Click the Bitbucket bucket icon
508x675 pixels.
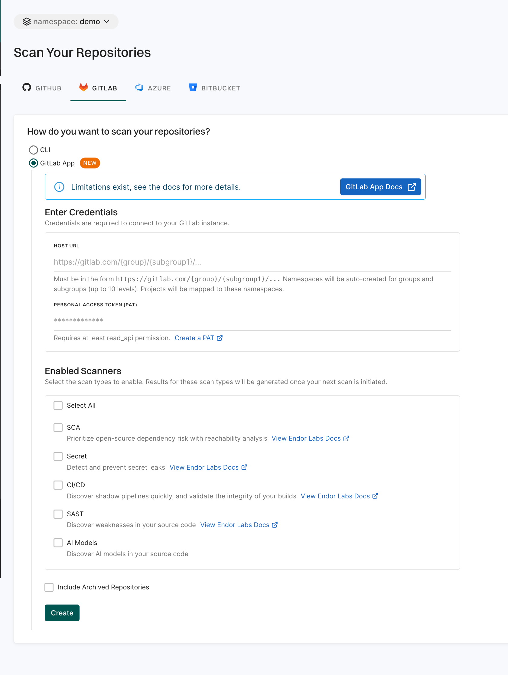pos(193,88)
